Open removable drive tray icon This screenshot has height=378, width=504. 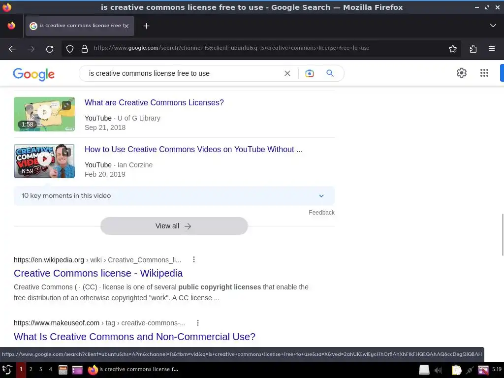point(424,370)
